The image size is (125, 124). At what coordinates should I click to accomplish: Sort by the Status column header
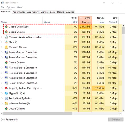54,20
